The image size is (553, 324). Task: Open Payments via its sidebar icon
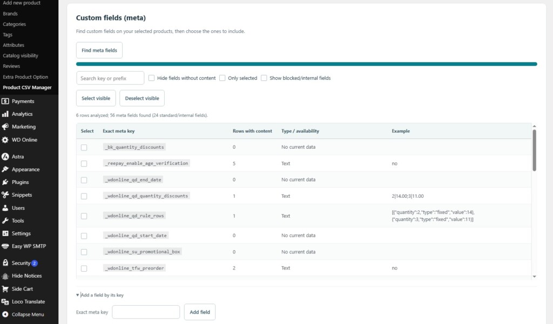tap(5, 101)
